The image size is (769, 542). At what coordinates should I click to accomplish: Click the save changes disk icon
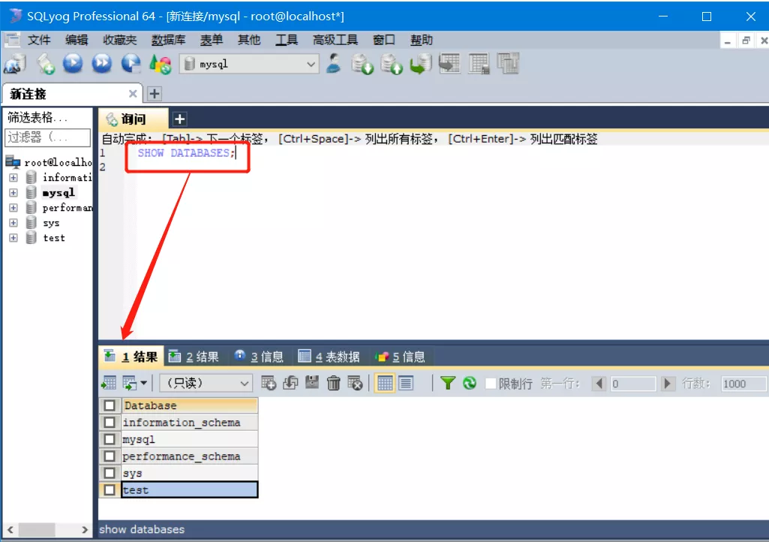pyautogui.click(x=312, y=383)
